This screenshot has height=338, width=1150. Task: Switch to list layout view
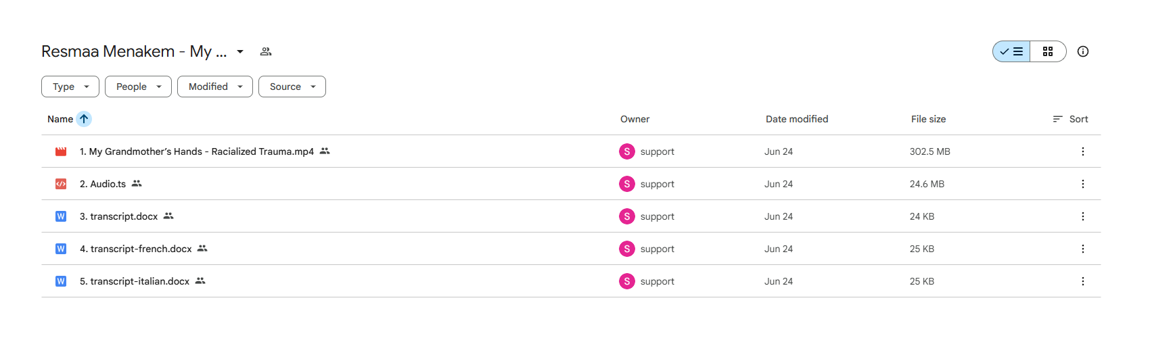point(1011,51)
